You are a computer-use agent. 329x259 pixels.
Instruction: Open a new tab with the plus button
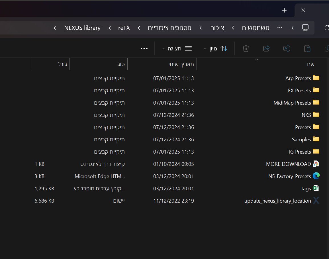284,10
